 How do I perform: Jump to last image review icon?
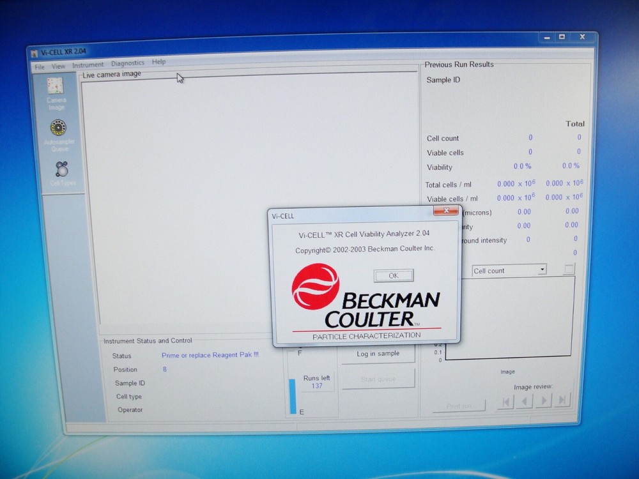563,400
